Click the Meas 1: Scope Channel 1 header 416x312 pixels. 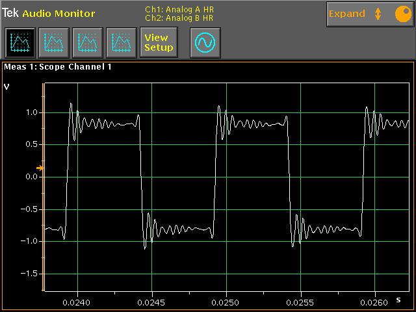point(58,66)
